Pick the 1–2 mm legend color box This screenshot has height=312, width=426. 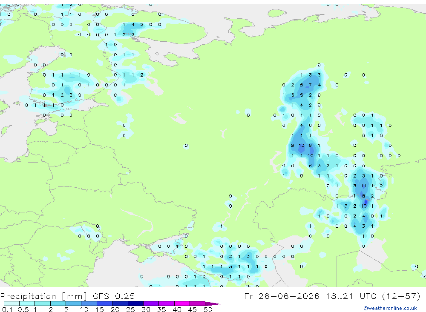43,303
